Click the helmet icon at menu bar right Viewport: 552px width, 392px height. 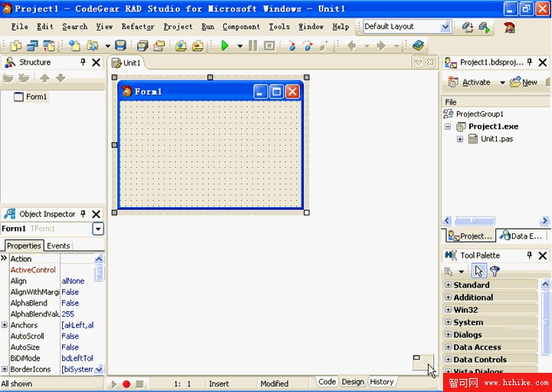pos(509,27)
